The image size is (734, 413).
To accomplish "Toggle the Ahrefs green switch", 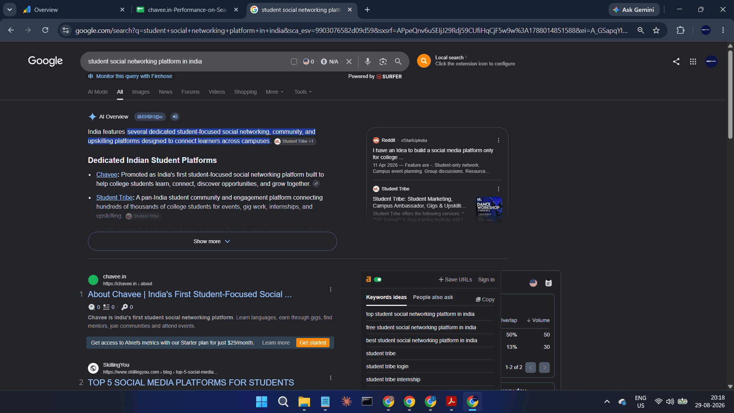I will pyautogui.click(x=378, y=280).
